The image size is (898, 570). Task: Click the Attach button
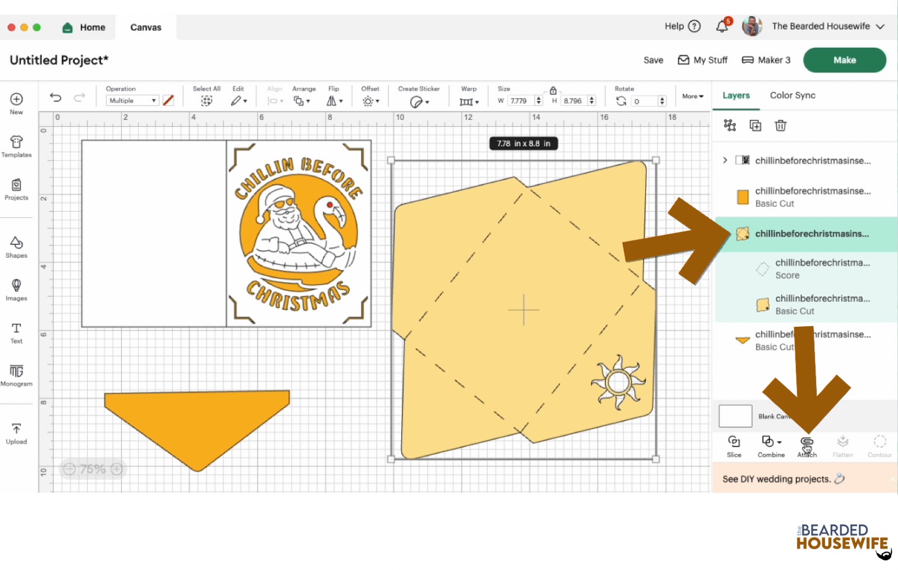coord(807,447)
